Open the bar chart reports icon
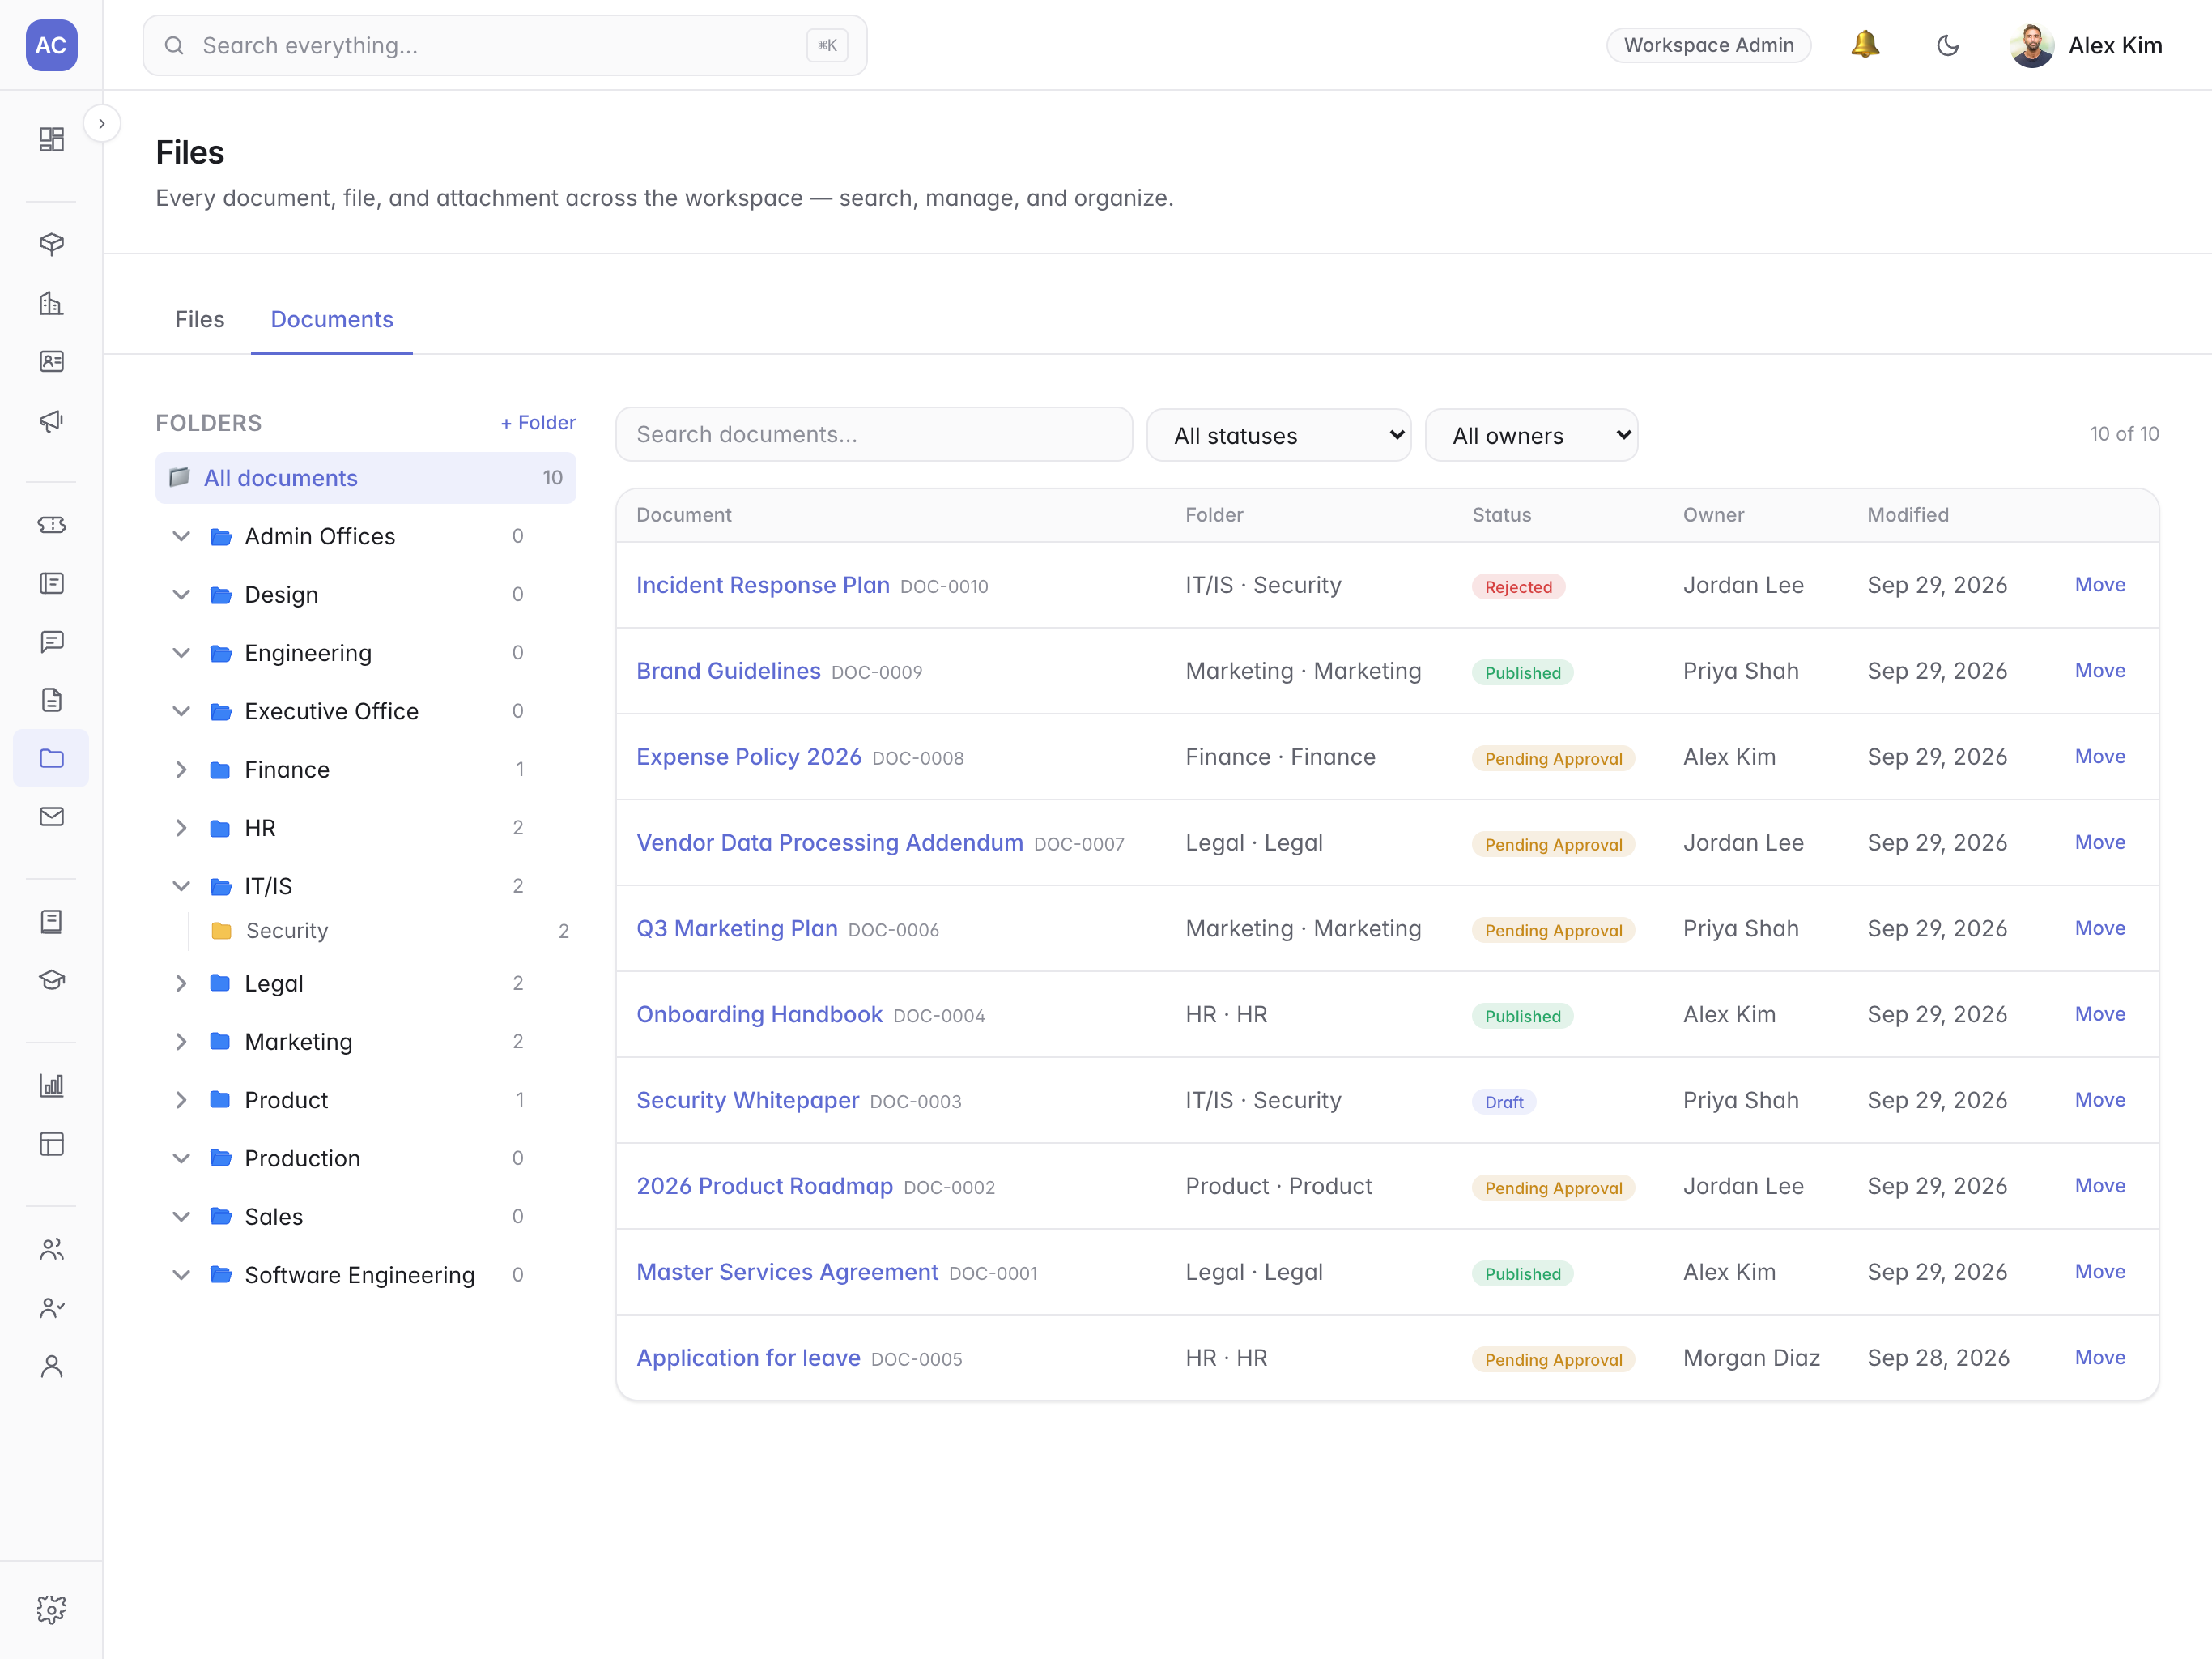The image size is (2212, 1659). pos(51,1085)
